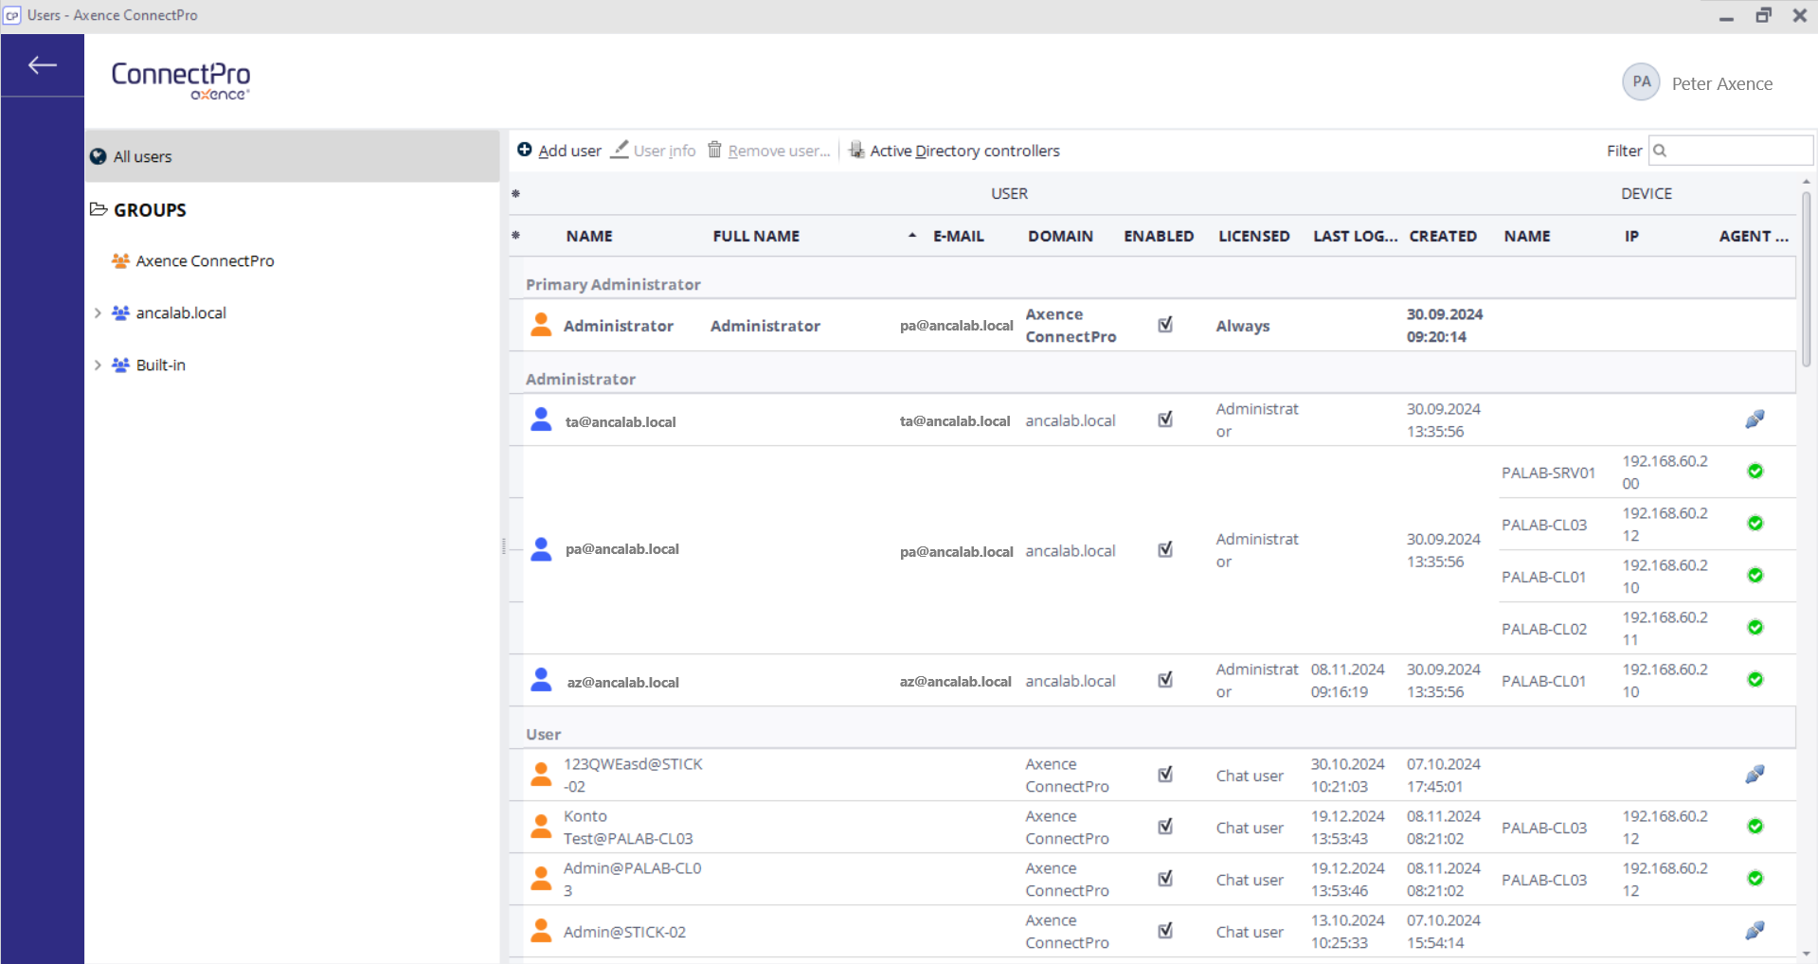Image resolution: width=1818 pixels, height=964 pixels.
Task: Click the Active Directory controllers icon
Action: (856, 150)
